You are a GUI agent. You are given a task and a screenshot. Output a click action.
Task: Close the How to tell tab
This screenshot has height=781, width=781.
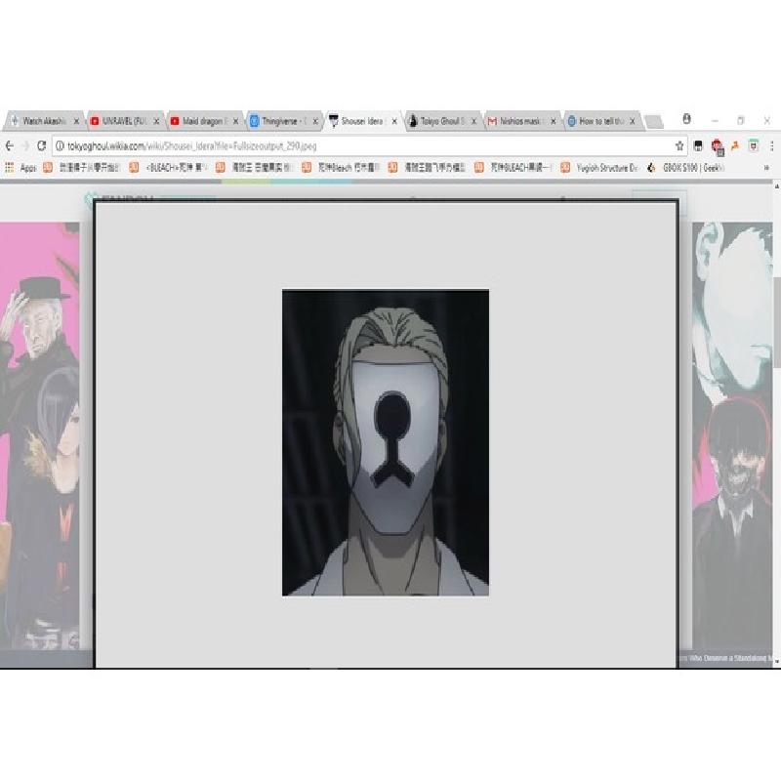632,121
